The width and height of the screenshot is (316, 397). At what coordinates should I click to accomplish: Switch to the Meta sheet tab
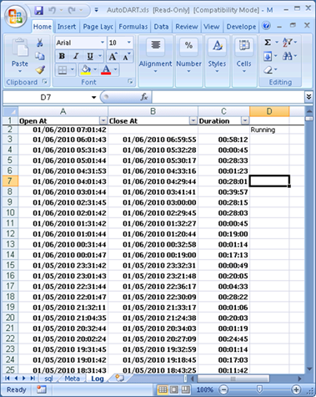(72, 379)
